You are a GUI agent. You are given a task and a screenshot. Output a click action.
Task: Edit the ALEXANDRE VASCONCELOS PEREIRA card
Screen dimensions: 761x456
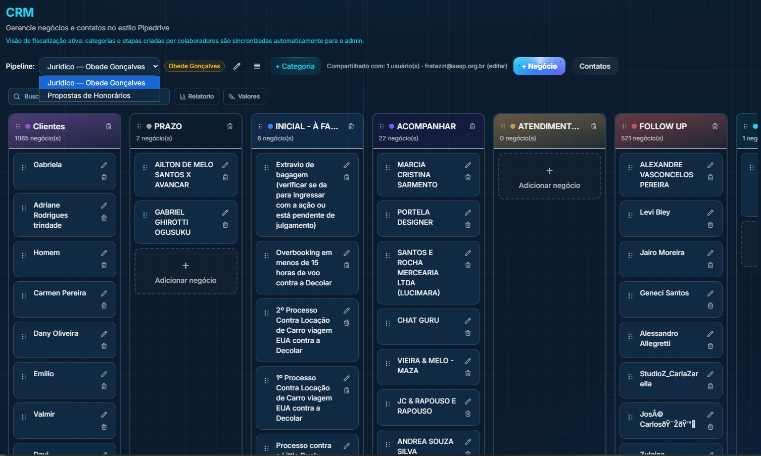tap(710, 165)
